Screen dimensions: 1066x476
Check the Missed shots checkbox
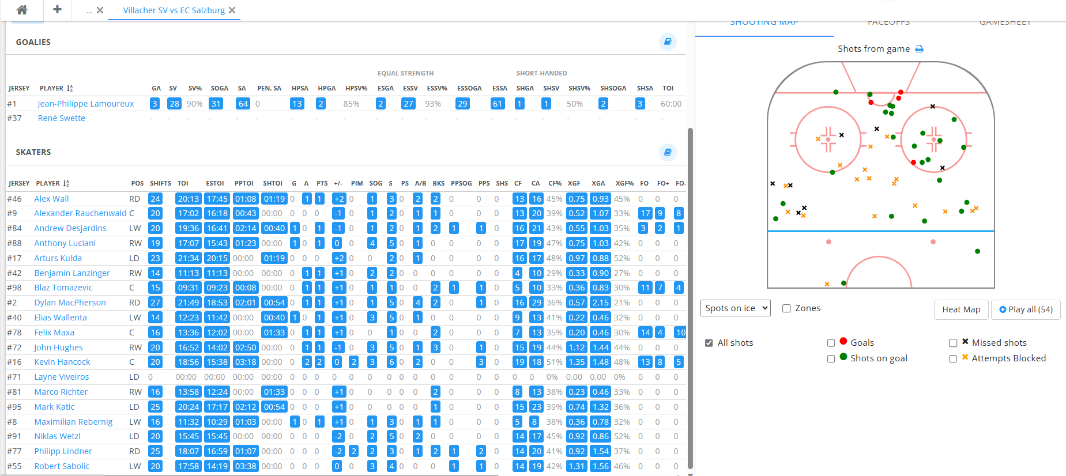[953, 343]
